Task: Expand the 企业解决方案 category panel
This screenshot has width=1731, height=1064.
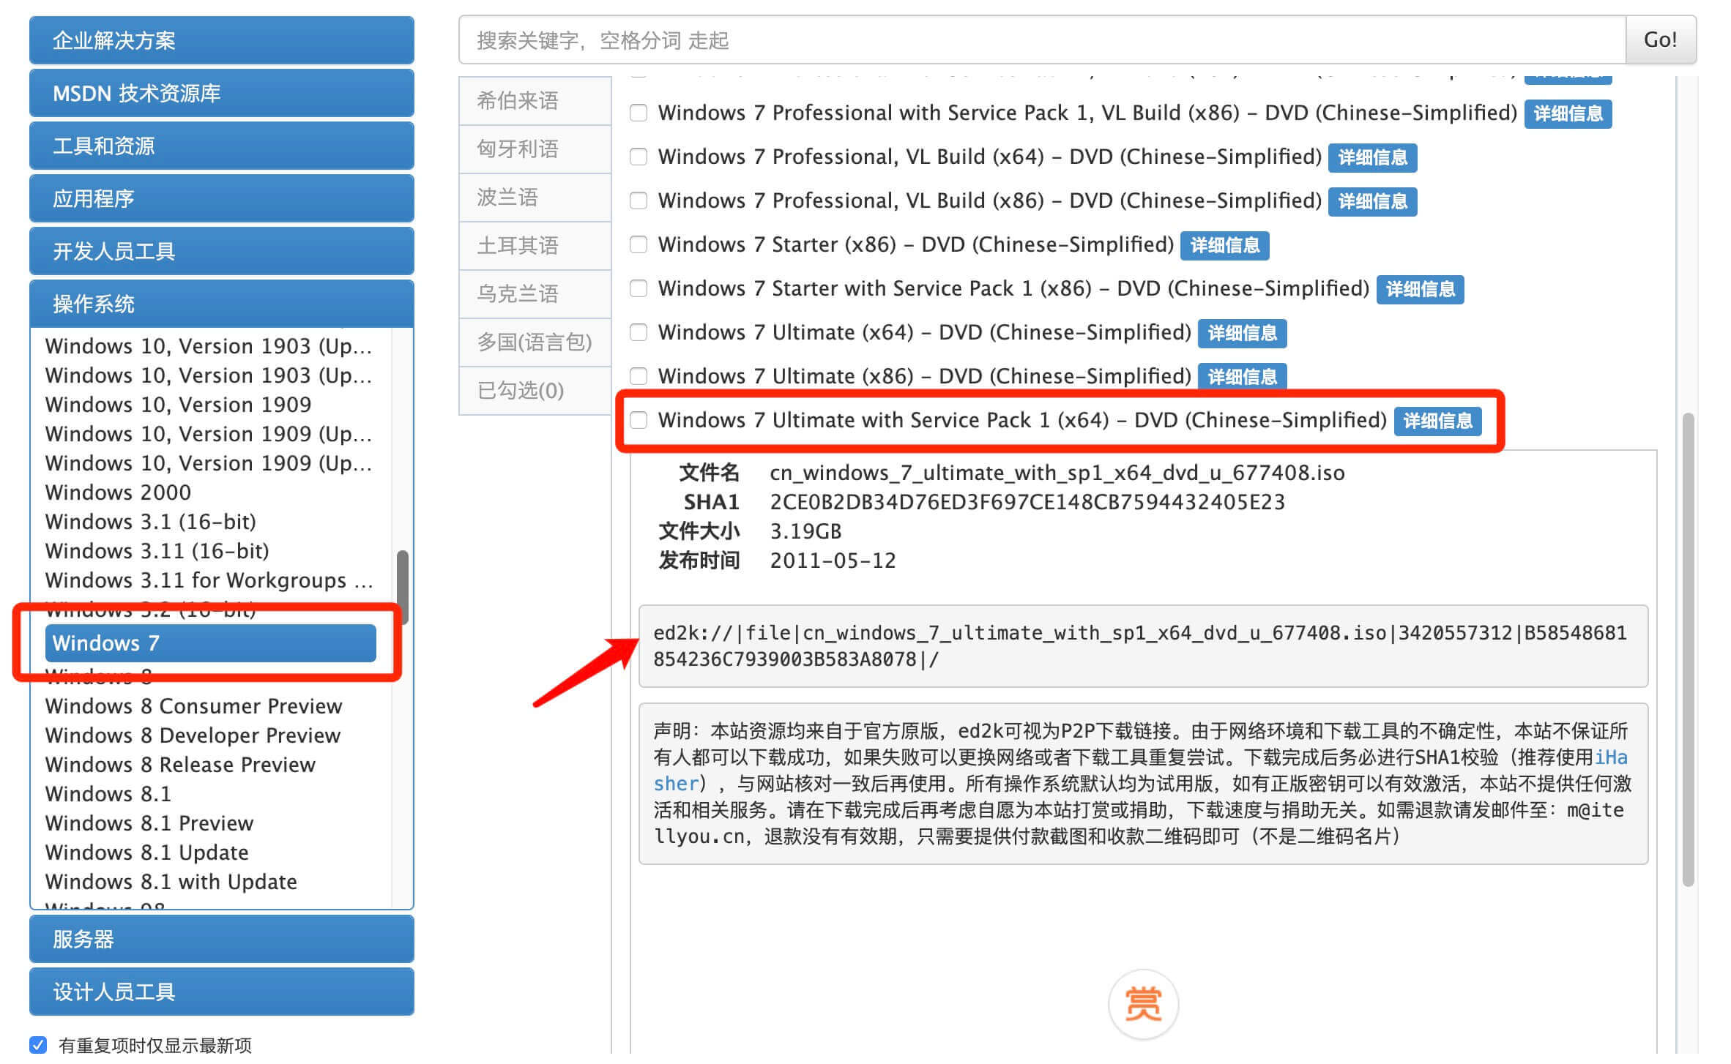Action: click(221, 40)
